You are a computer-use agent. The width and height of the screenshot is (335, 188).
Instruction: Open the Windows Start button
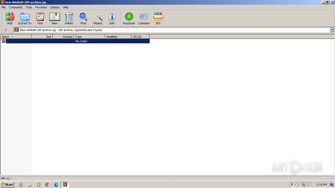pos(7,185)
